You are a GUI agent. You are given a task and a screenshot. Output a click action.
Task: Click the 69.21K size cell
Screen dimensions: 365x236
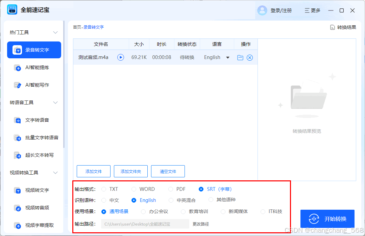(139, 57)
